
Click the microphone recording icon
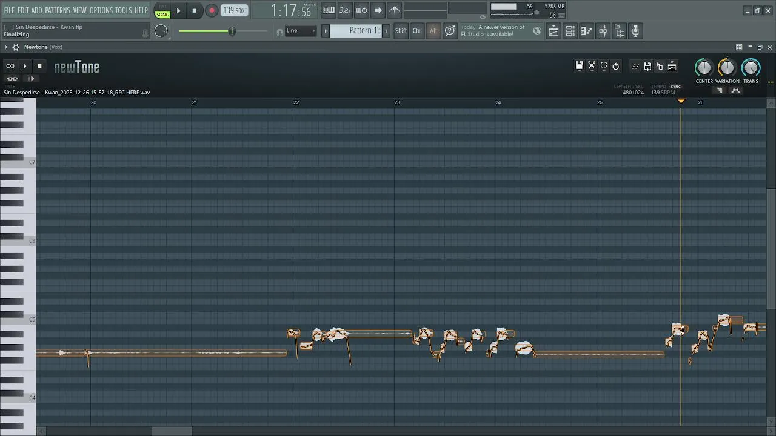635,31
